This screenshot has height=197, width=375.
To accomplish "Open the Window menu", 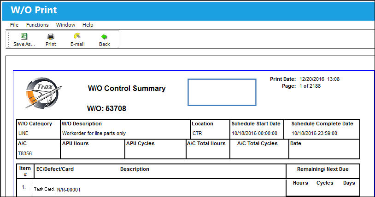I will (x=65, y=25).
